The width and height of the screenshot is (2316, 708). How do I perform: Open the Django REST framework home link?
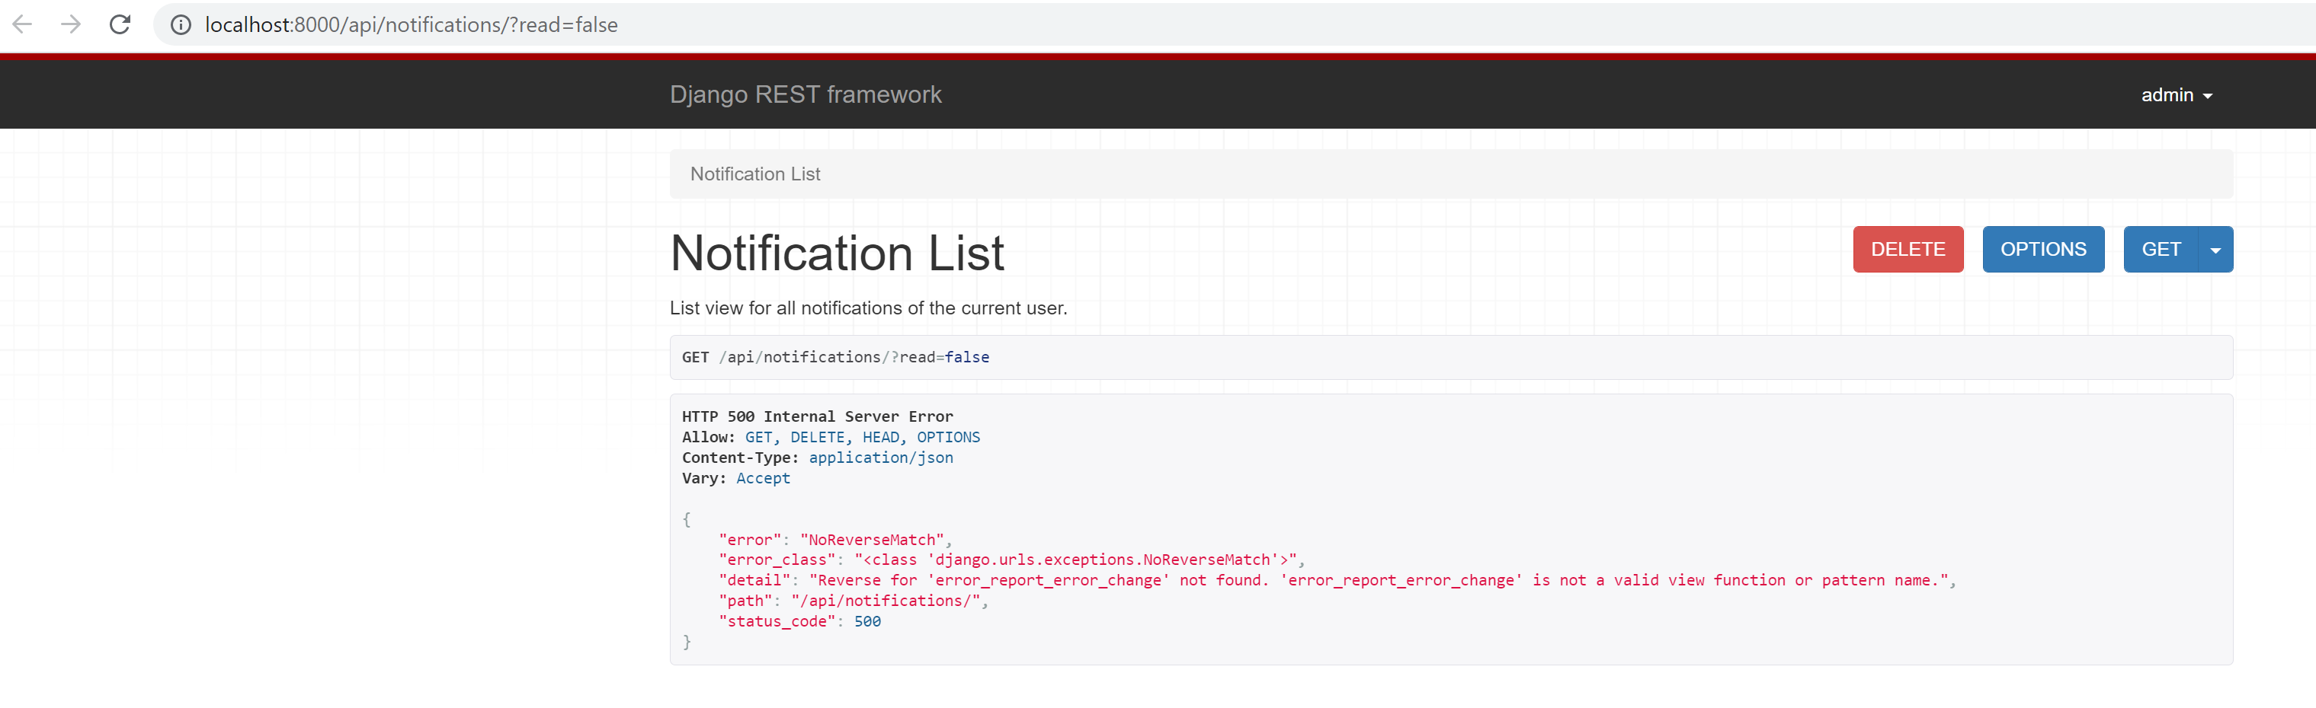[x=805, y=94]
